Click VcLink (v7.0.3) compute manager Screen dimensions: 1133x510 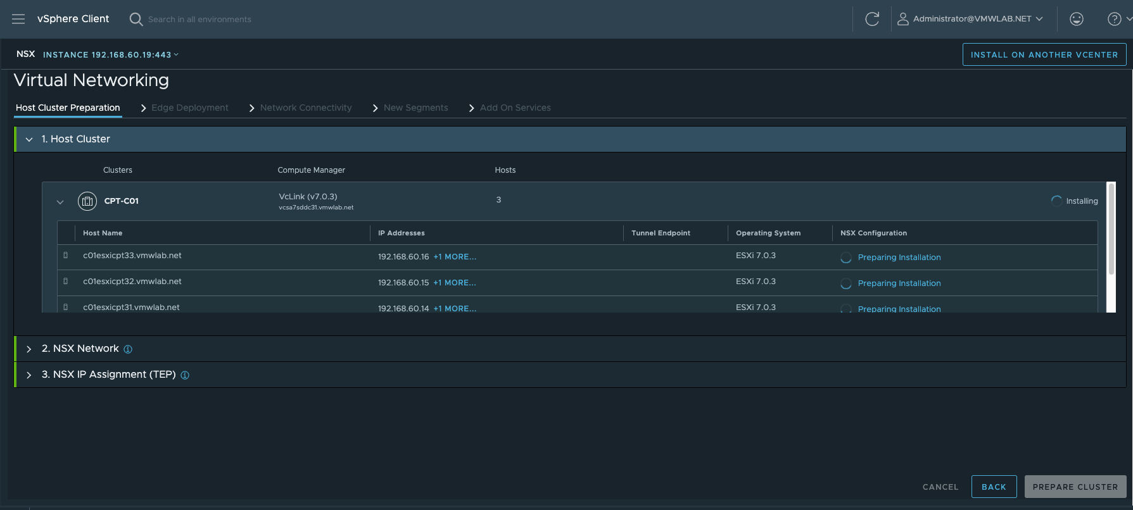pyautogui.click(x=308, y=197)
